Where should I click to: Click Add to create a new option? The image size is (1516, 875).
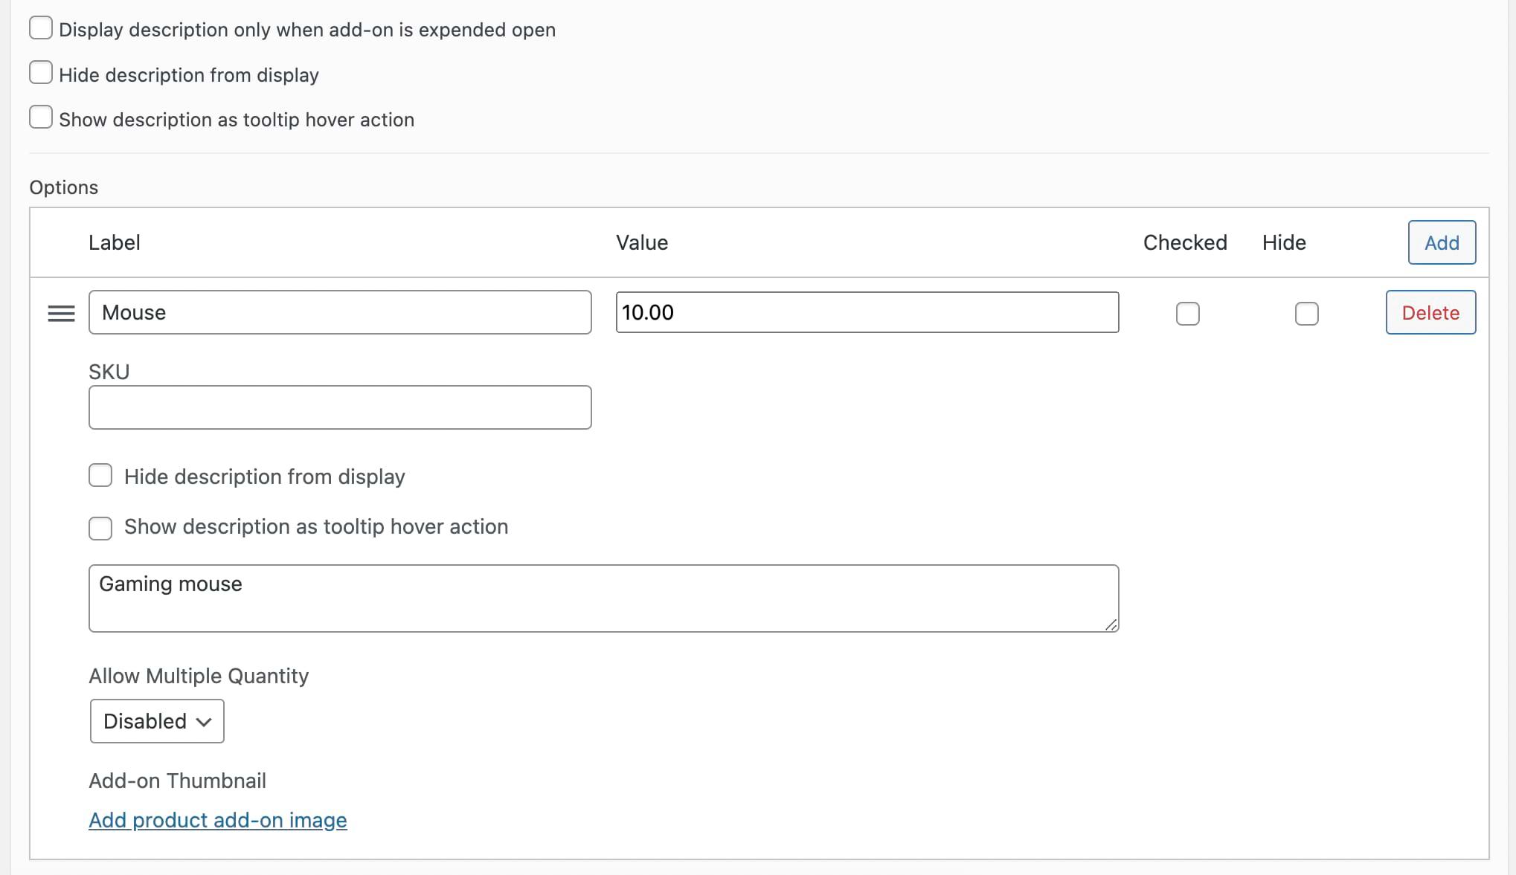(1442, 242)
